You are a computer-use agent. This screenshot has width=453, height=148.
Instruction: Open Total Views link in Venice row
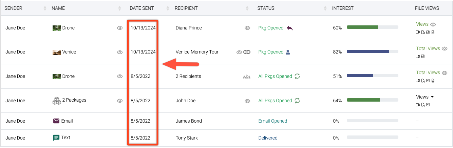click(x=428, y=48)
